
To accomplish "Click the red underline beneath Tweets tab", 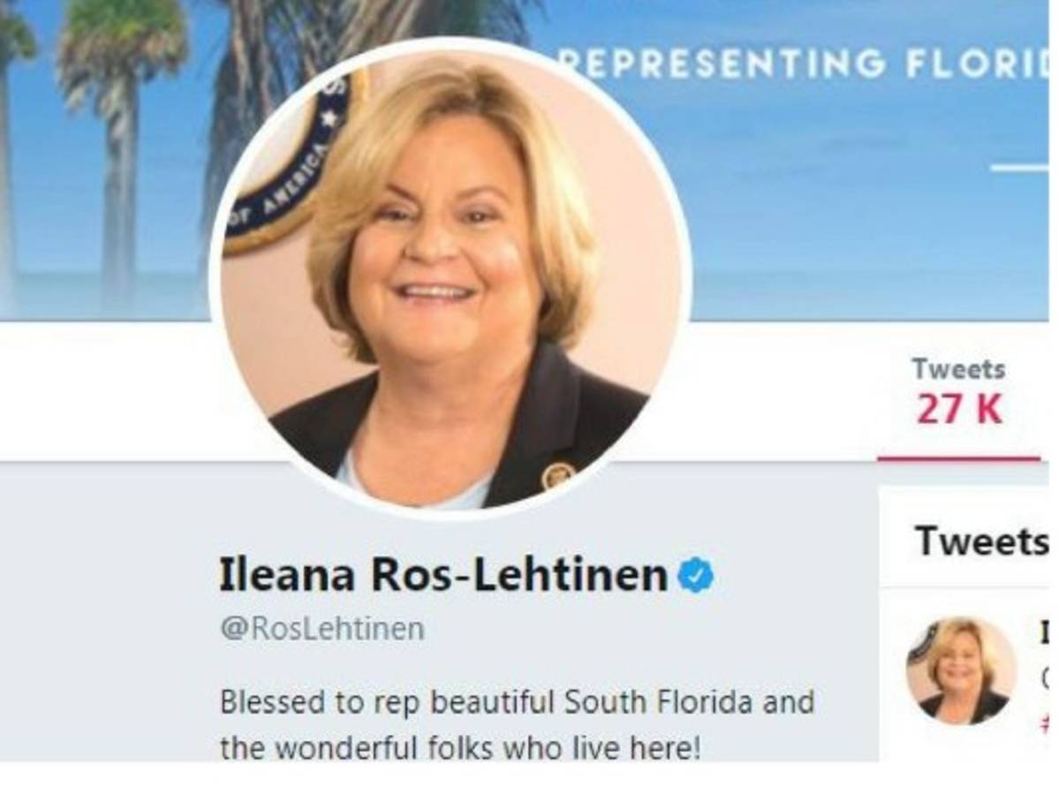I will pos(958,459).
